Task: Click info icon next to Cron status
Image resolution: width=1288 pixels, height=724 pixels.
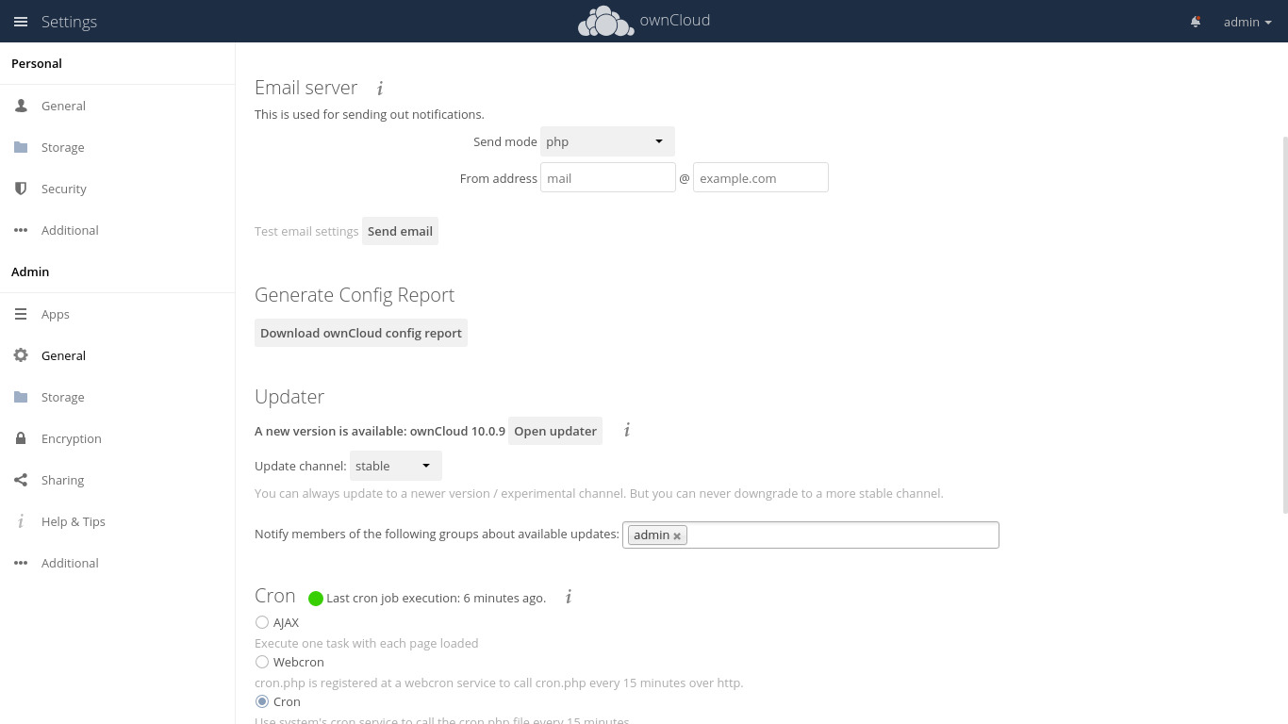Action: (569, 598)
